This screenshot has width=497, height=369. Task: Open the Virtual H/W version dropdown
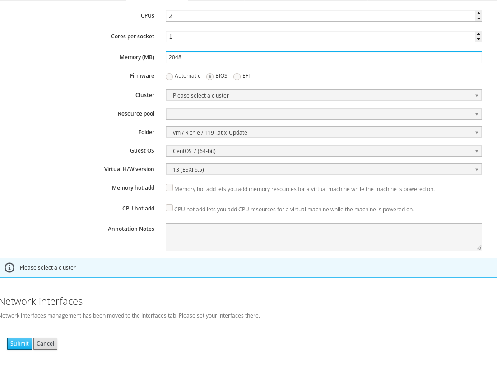tap(324, 170)
